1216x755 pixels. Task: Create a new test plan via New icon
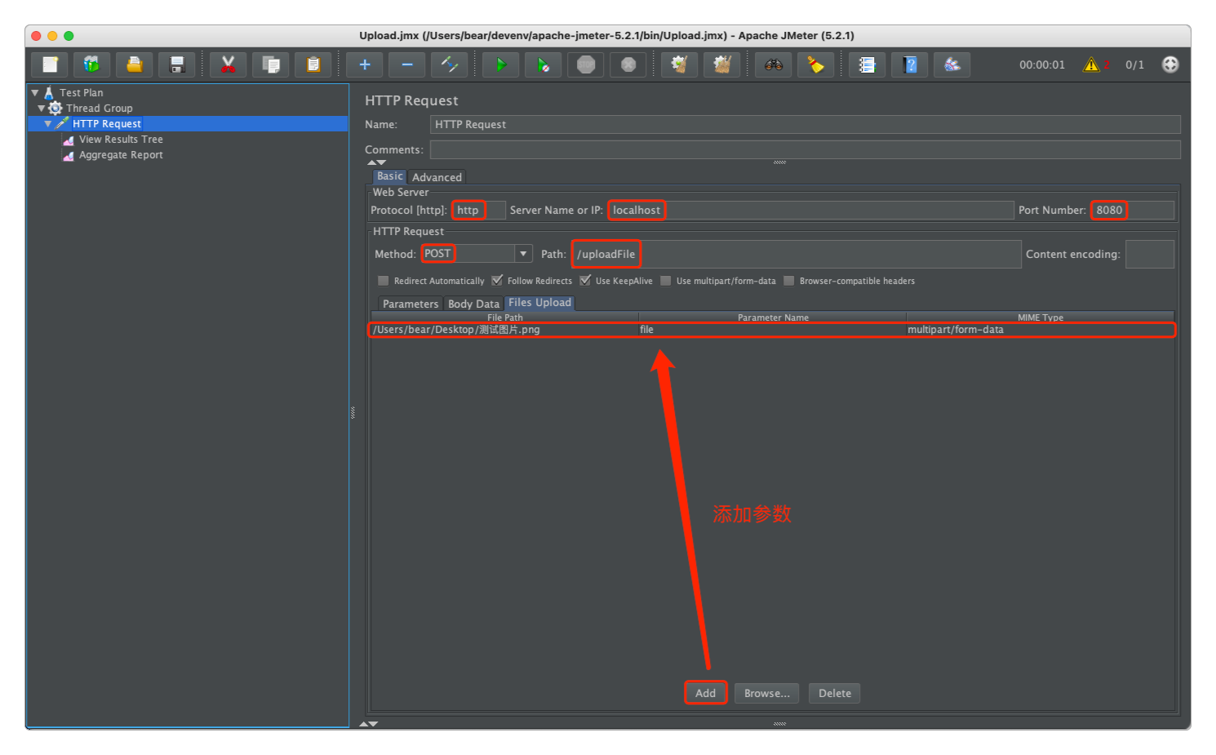click(50, 64)
